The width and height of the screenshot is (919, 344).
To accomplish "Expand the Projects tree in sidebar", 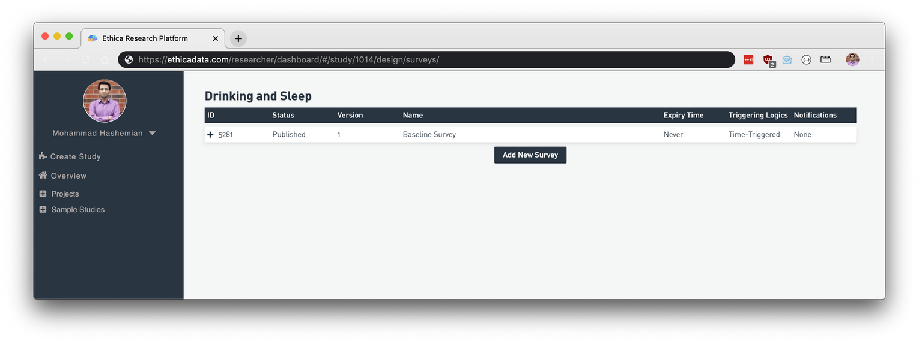I will coord(43,194).
